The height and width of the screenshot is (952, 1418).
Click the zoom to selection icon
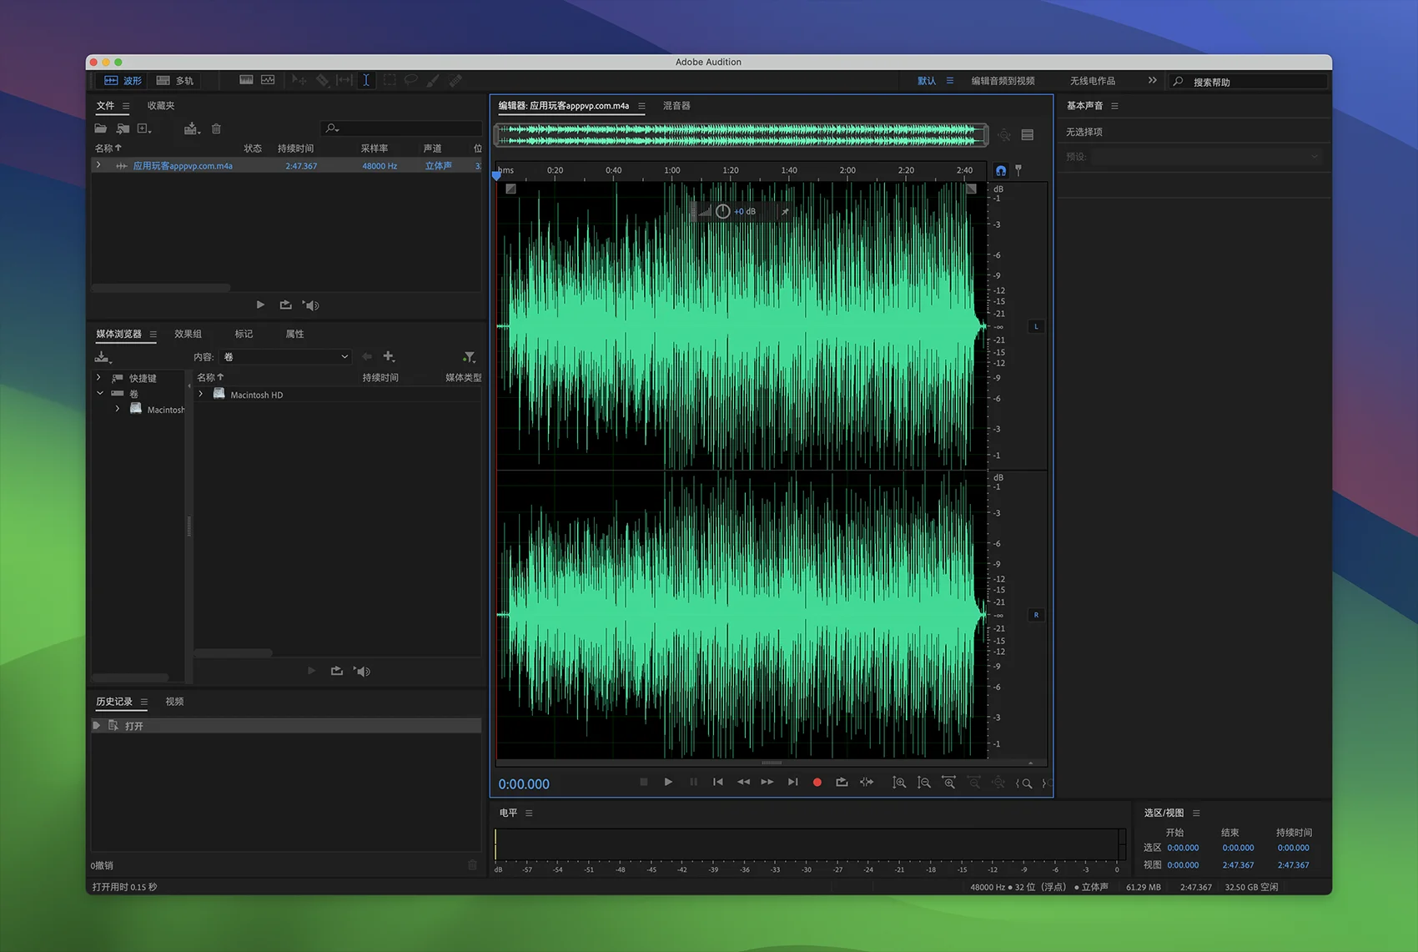1025,783
